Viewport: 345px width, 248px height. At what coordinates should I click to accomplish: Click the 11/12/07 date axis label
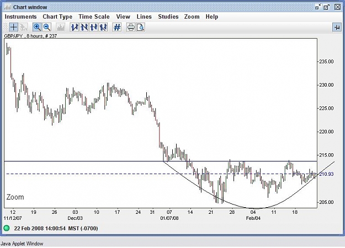tap(13, 218)
